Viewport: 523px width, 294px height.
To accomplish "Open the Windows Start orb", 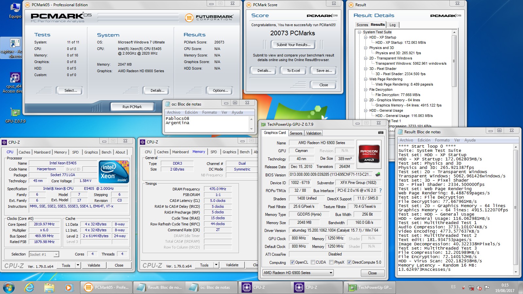I will pyautogui.click(x=9, y=287).
